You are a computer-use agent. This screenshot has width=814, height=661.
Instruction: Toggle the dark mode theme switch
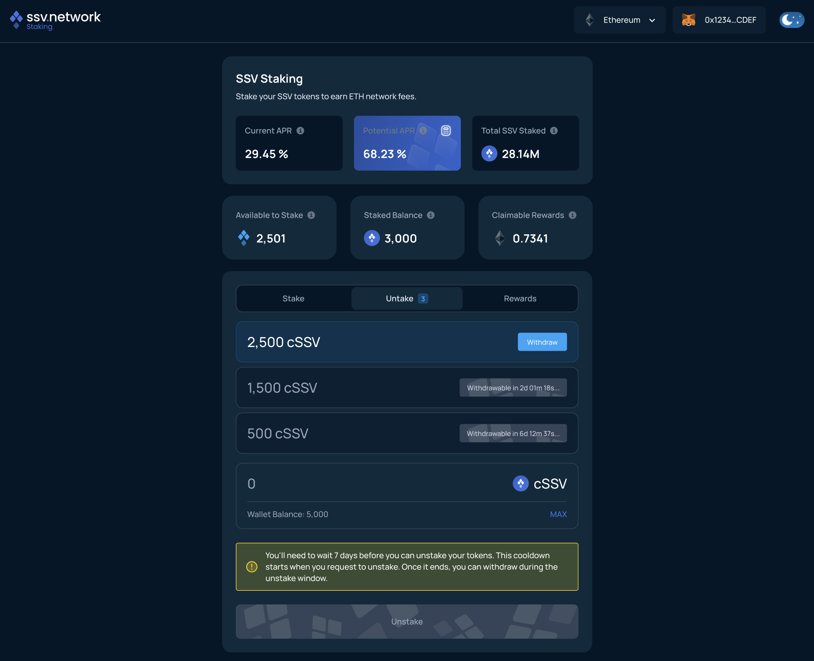[791, 20]
